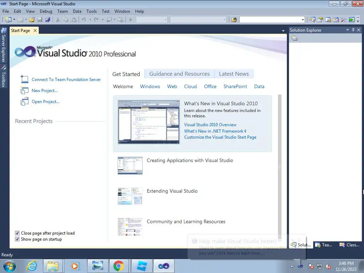364x273 pixels.
Task: Open What's New in .NET Framework 4 link
Action: coord(215,131)
